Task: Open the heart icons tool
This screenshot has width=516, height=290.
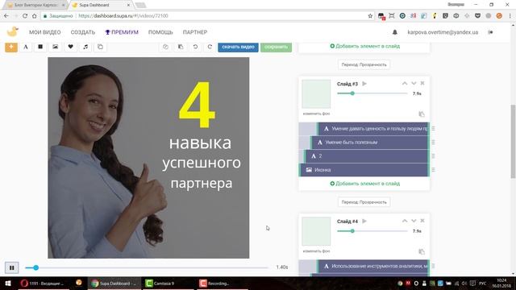Action: click(70, 47)
